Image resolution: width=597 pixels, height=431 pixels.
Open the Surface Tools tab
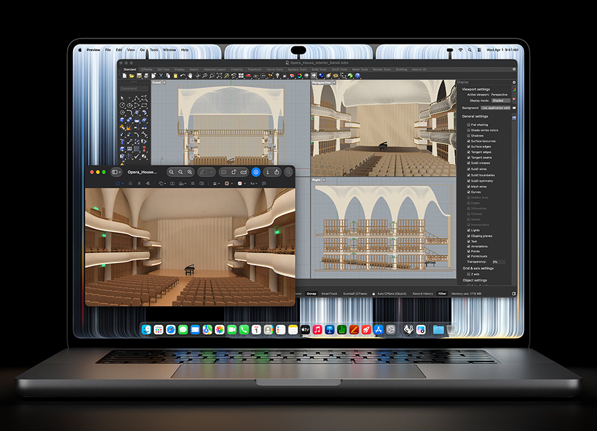[297, 70]
